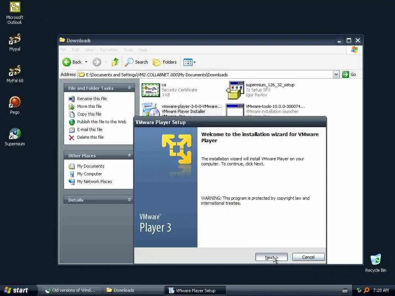Click the green Back arrow in Downloads window
This screenshot has width=395, height=296.
point(67,62)
